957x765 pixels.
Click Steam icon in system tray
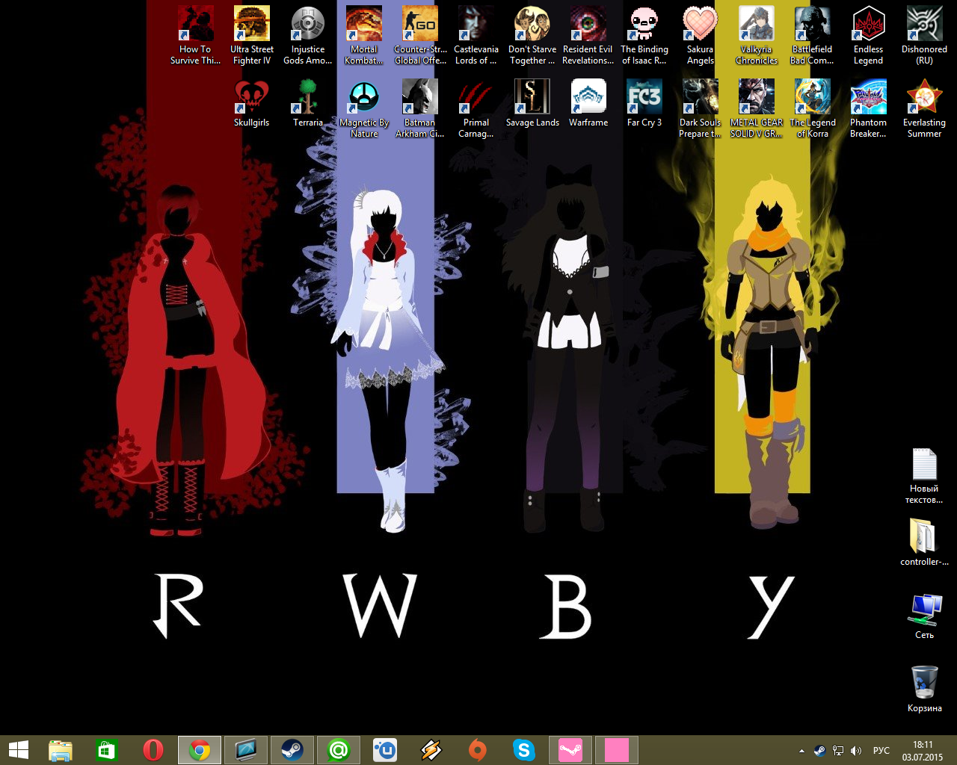[820, 751]
